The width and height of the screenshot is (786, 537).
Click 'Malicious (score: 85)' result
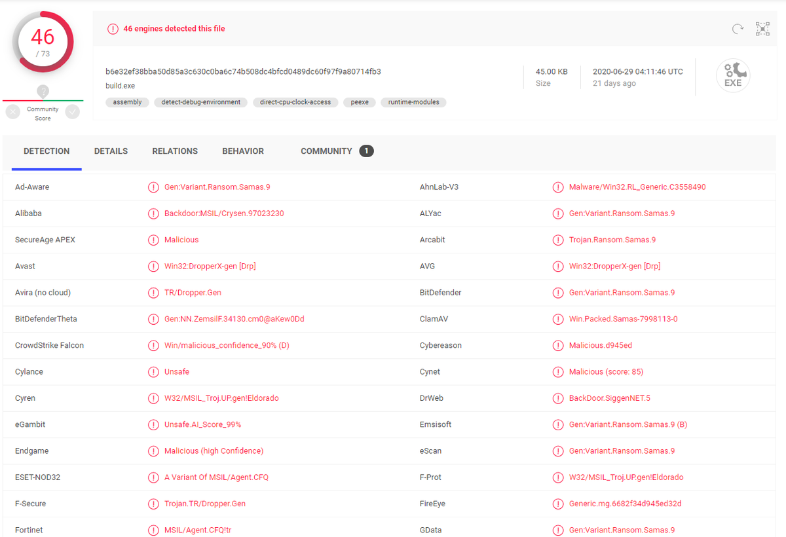pyautogui.click(x=607, y=372)
